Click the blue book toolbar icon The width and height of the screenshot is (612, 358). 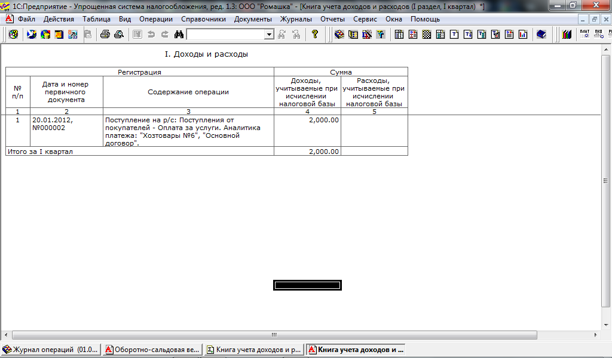[x=541, y=35]
